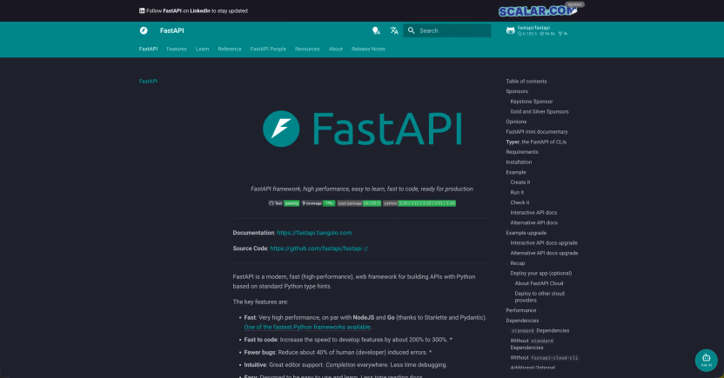Toggle the light/dark theme icon
The height and width of the screenshot is (378, 724).
point(376,30)
